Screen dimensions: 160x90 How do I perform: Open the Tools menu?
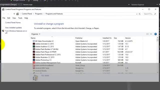[x=20, y=18]
